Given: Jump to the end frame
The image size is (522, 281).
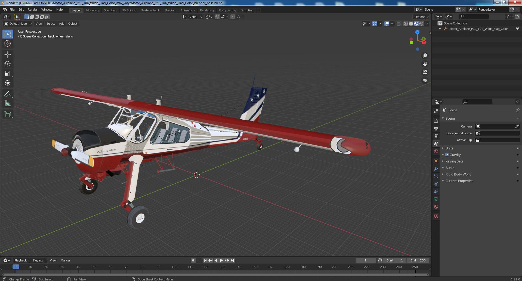Looking at the screenshot, I should [232, 260].
